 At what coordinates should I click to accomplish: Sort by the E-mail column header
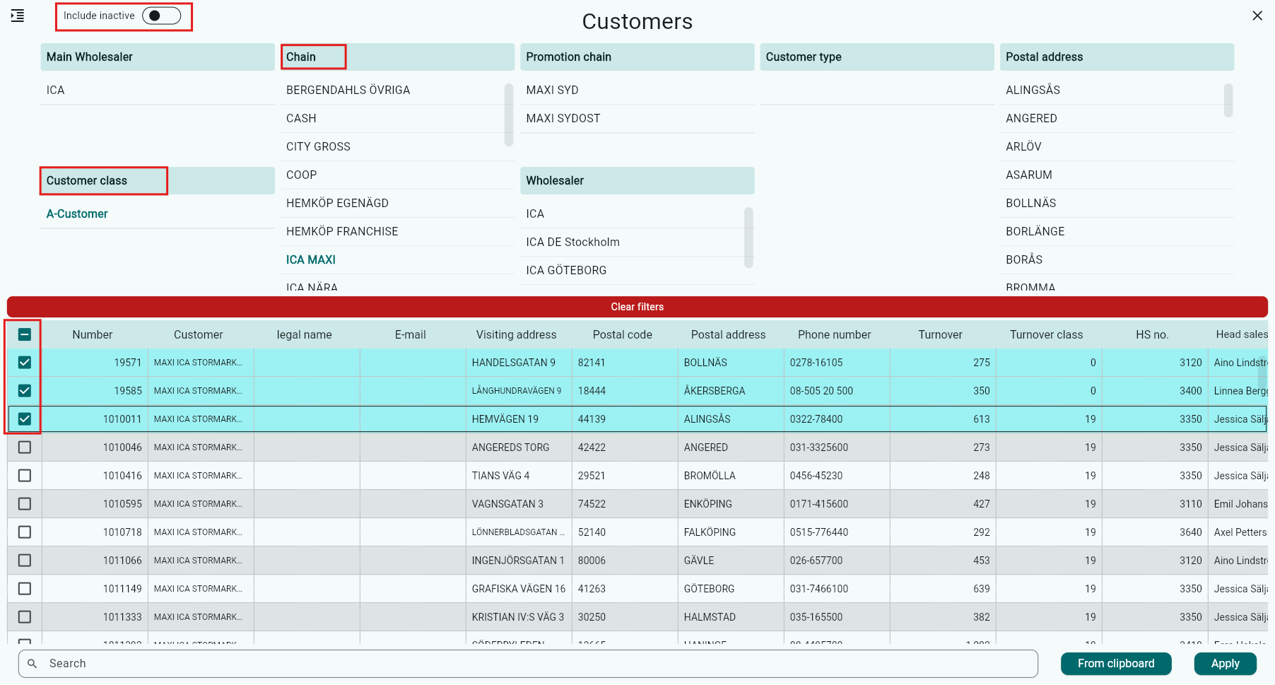[411, 335]
